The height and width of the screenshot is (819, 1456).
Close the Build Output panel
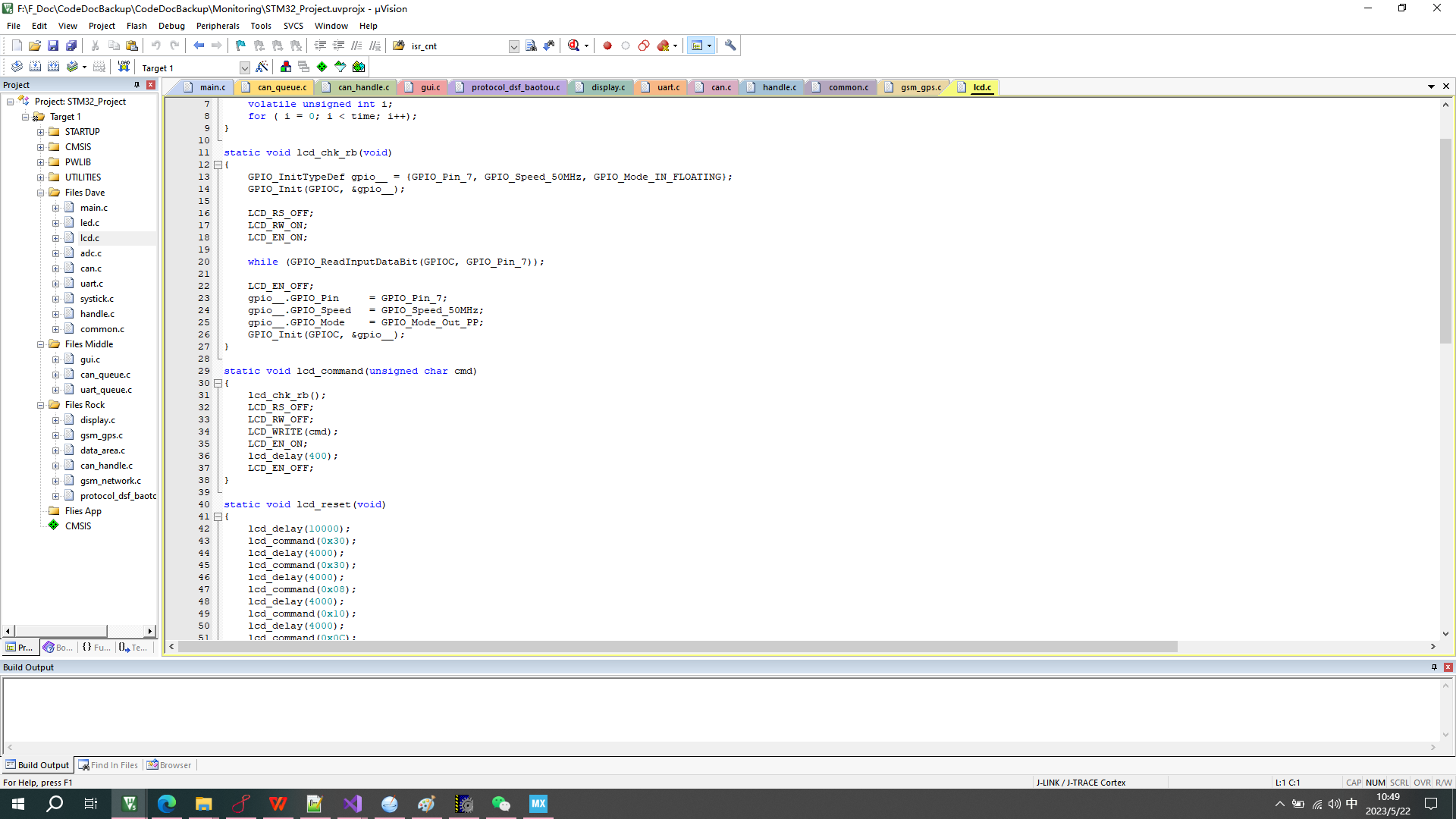pos(1448,667)
